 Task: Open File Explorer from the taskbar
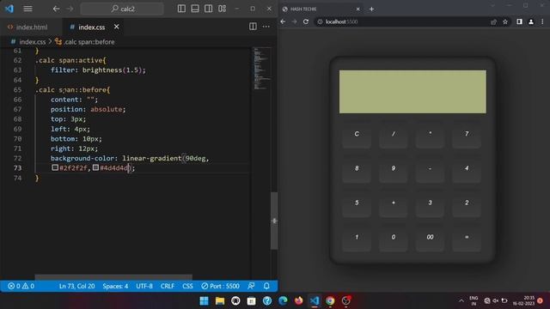pyautogui.click(x=220, y=300)
